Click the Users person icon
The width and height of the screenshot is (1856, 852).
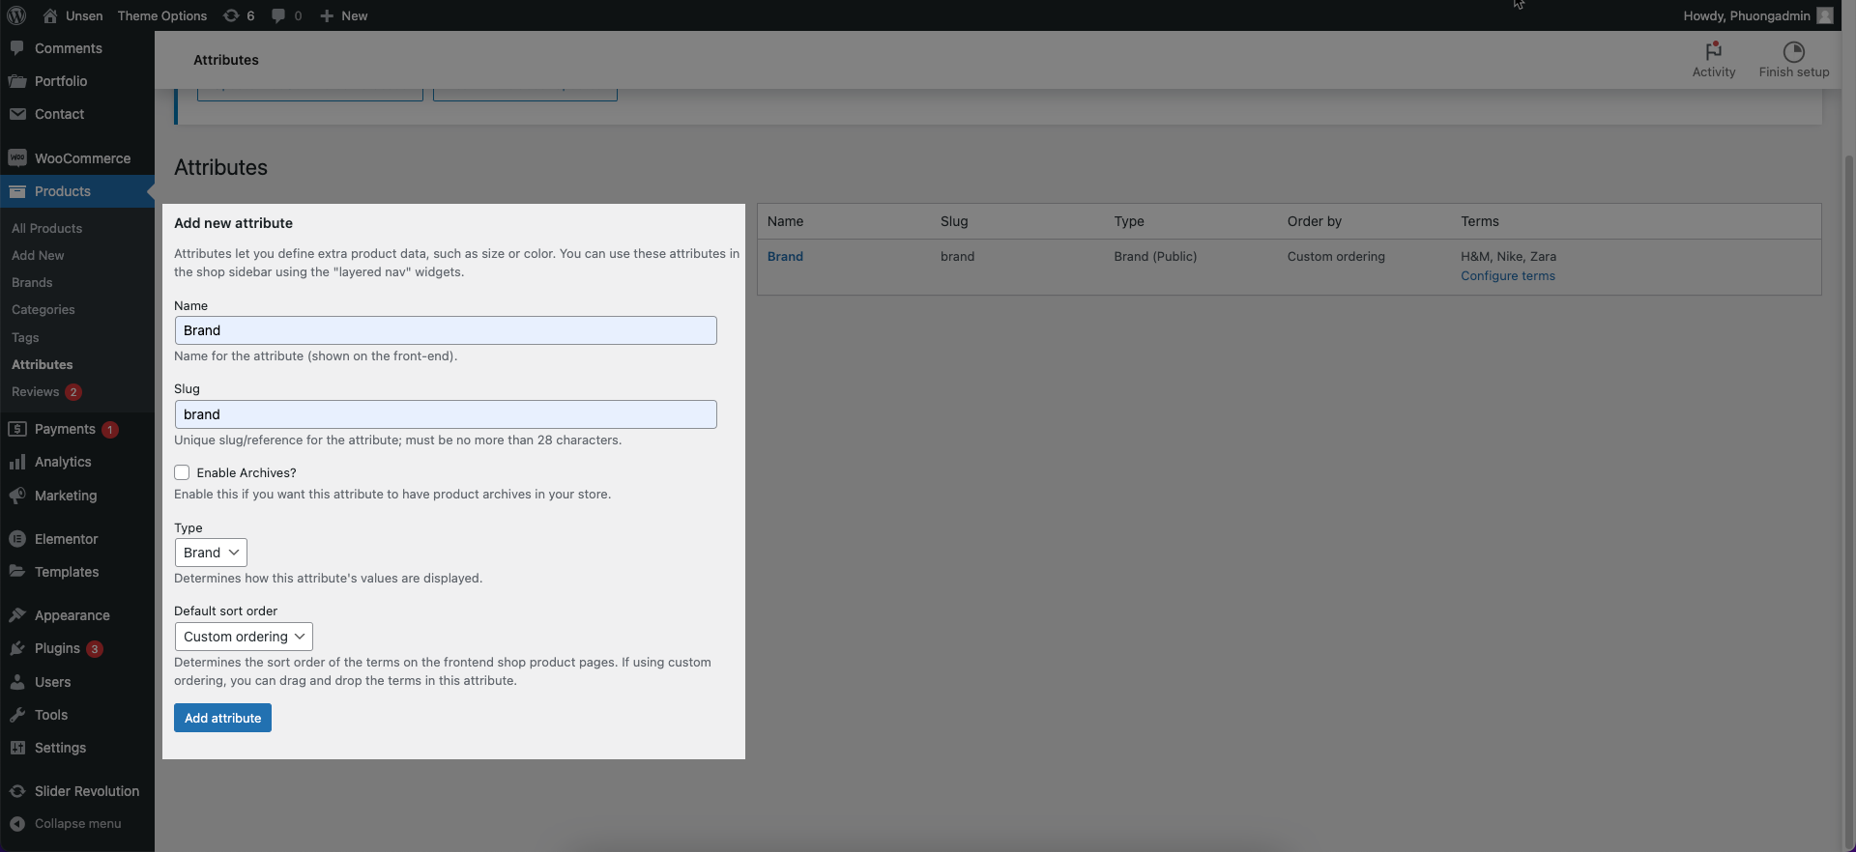17,682
